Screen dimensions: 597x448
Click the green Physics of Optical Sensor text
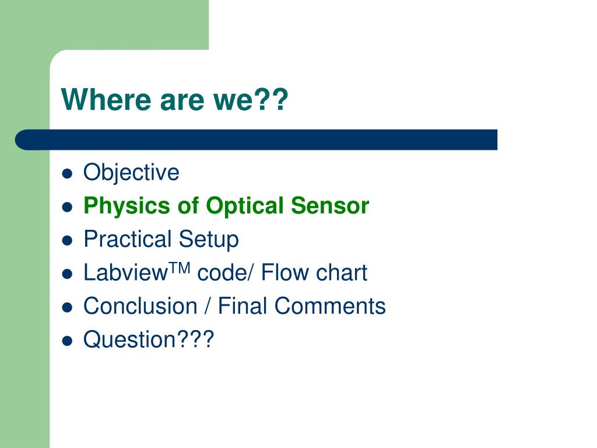tap(226, 206)
